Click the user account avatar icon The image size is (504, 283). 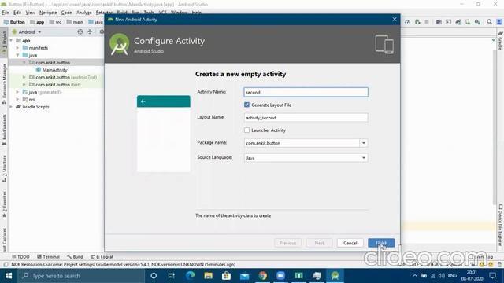click(x=499, y=22)
